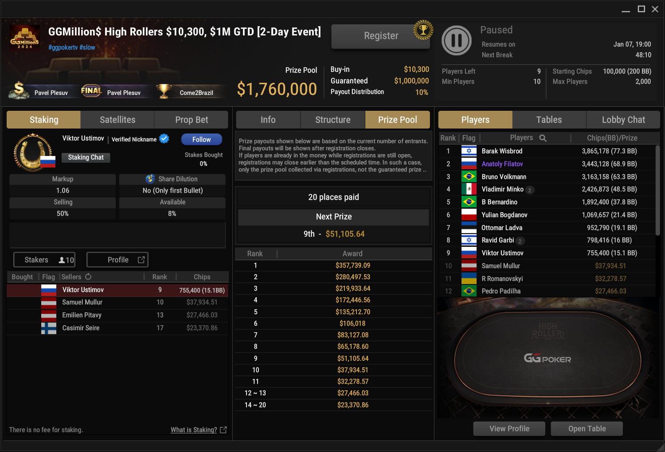Viewport: 665px width, 452px height.
Task: Open Viktor Ustimov's horseshoe avatar
Action: (x=33, y=152)
